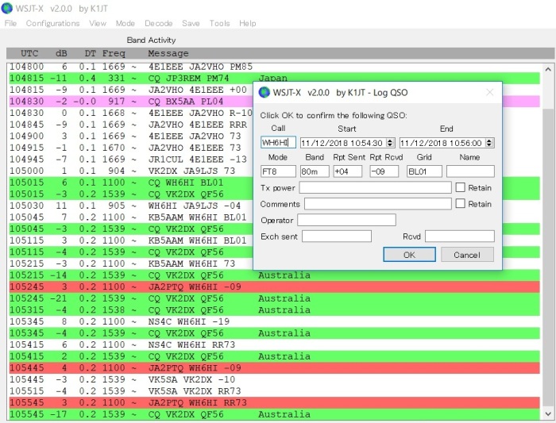This screenshot has width=556, height=423.
Task: Select the VK5SA VK2DX -10 row
Action: [275, 379]
